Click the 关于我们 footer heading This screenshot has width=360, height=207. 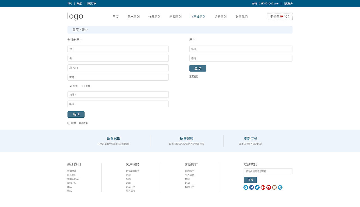pos(74,164)
